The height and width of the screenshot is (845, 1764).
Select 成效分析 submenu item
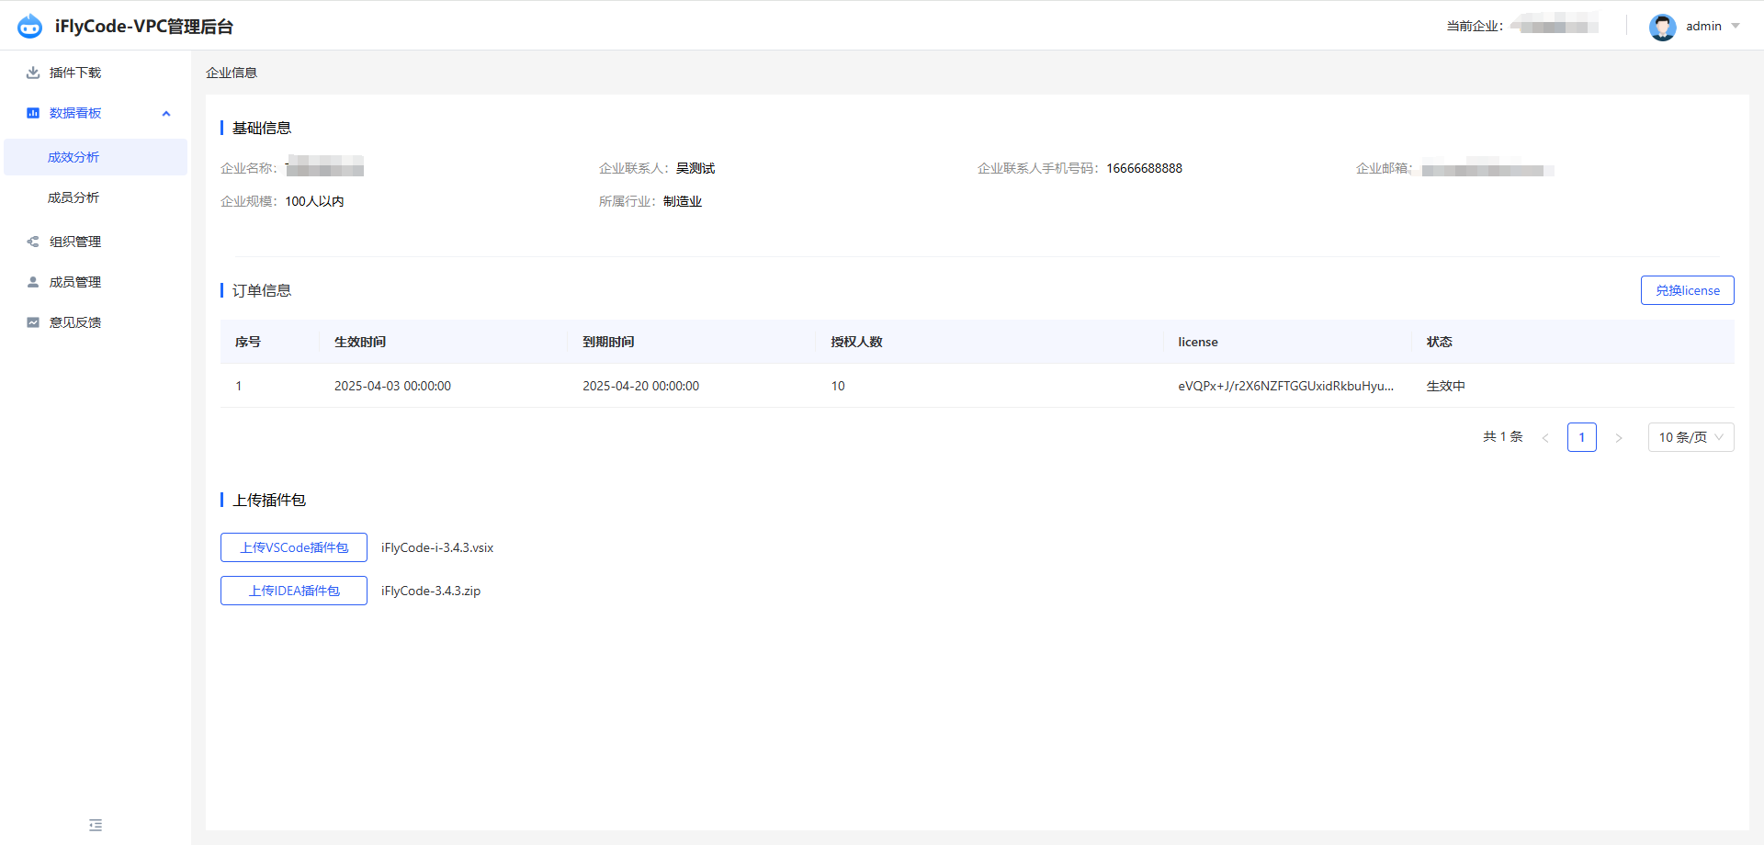click(96, 157)
